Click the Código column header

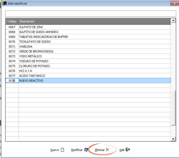tap(12, 21)
